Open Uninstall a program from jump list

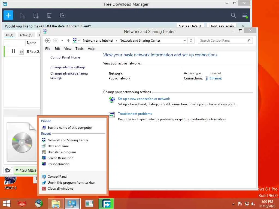pyautogui.click(x=73, y=152)
